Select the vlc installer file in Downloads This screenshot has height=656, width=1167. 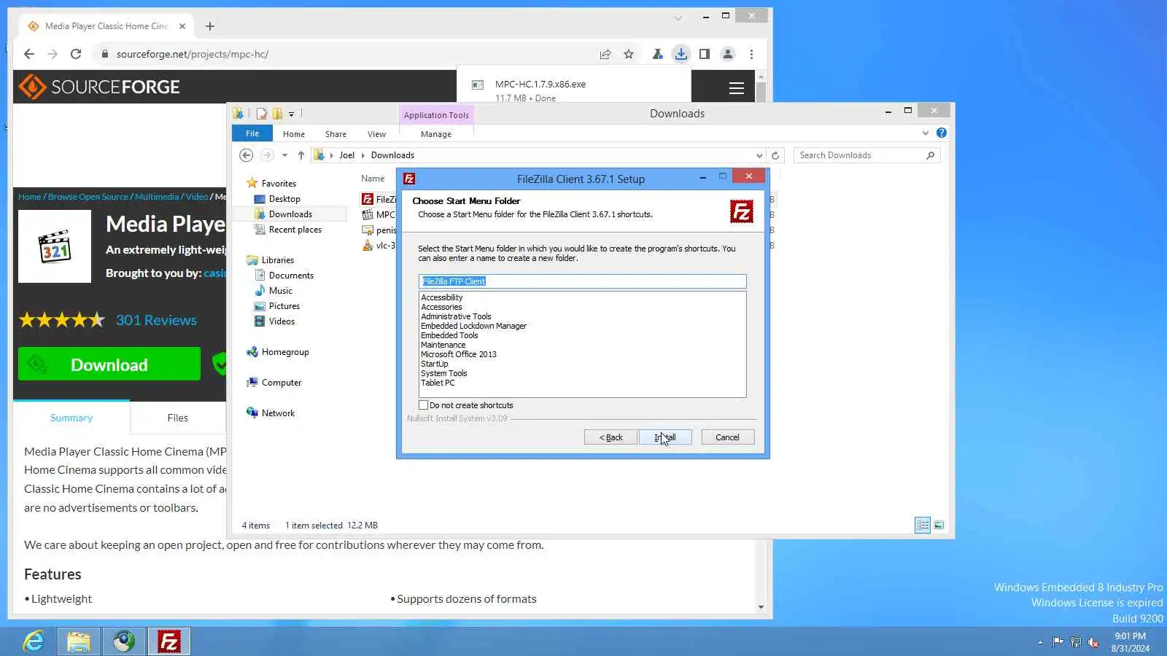coord(379,246)
